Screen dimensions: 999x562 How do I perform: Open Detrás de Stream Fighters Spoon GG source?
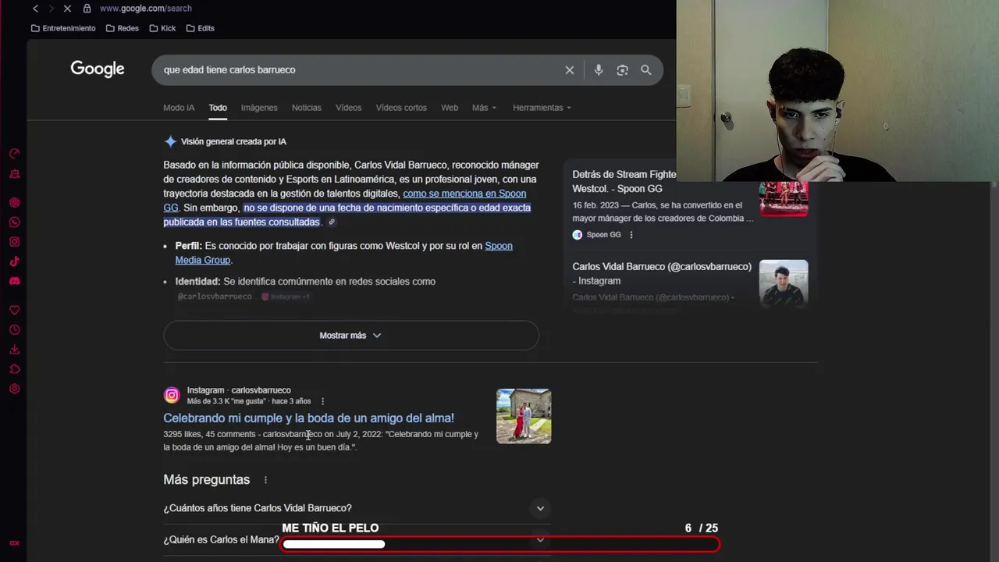point(624,181)
